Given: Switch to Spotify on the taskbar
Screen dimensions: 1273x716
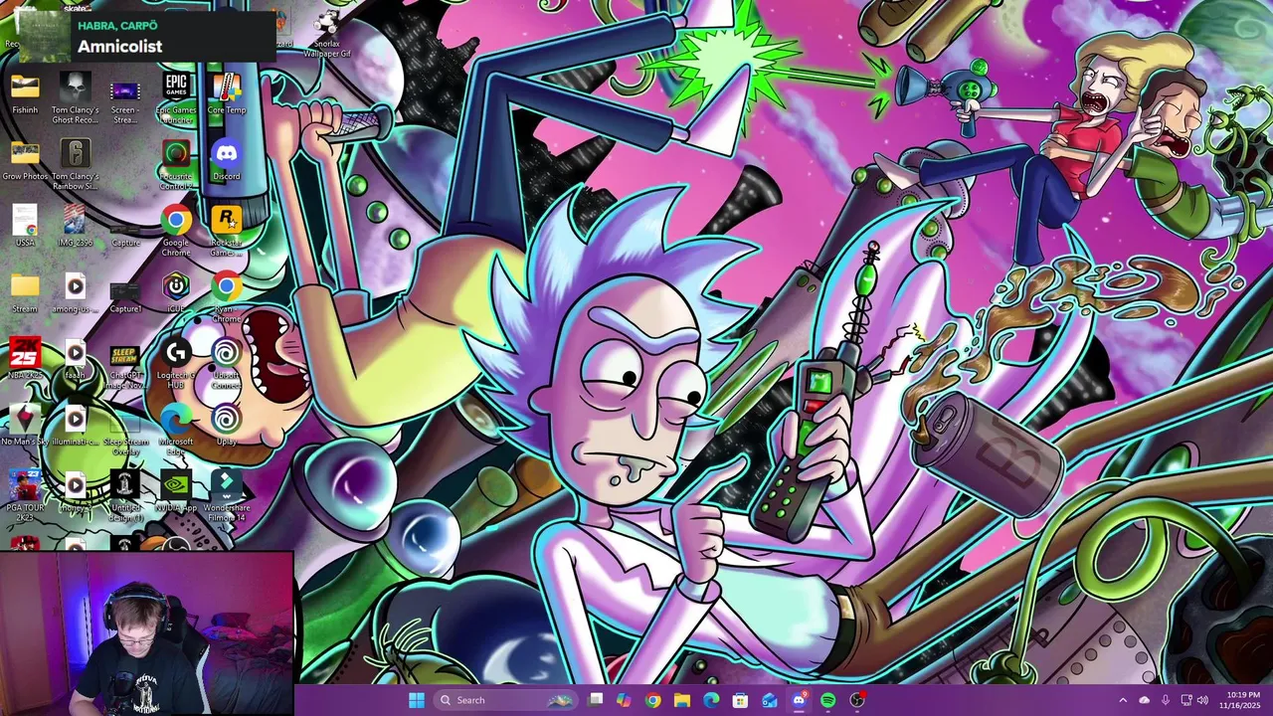Looking at the screenshot, I should click(x=827, y=700).
